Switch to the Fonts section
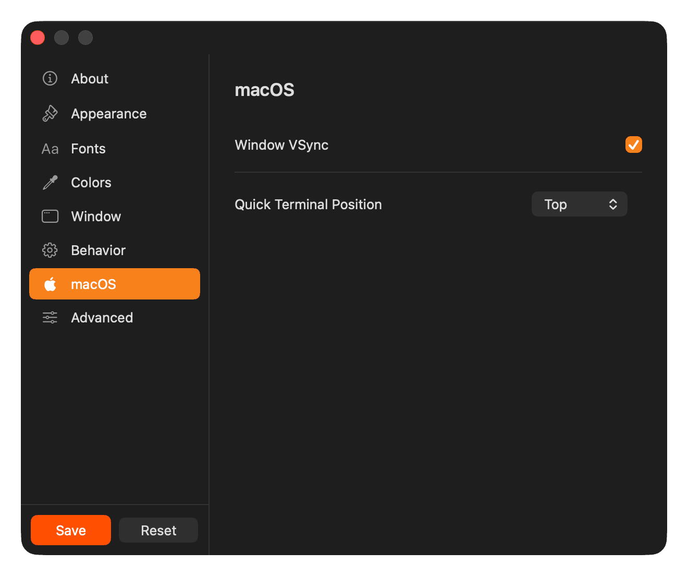688x576 pixels. point(88,148)
